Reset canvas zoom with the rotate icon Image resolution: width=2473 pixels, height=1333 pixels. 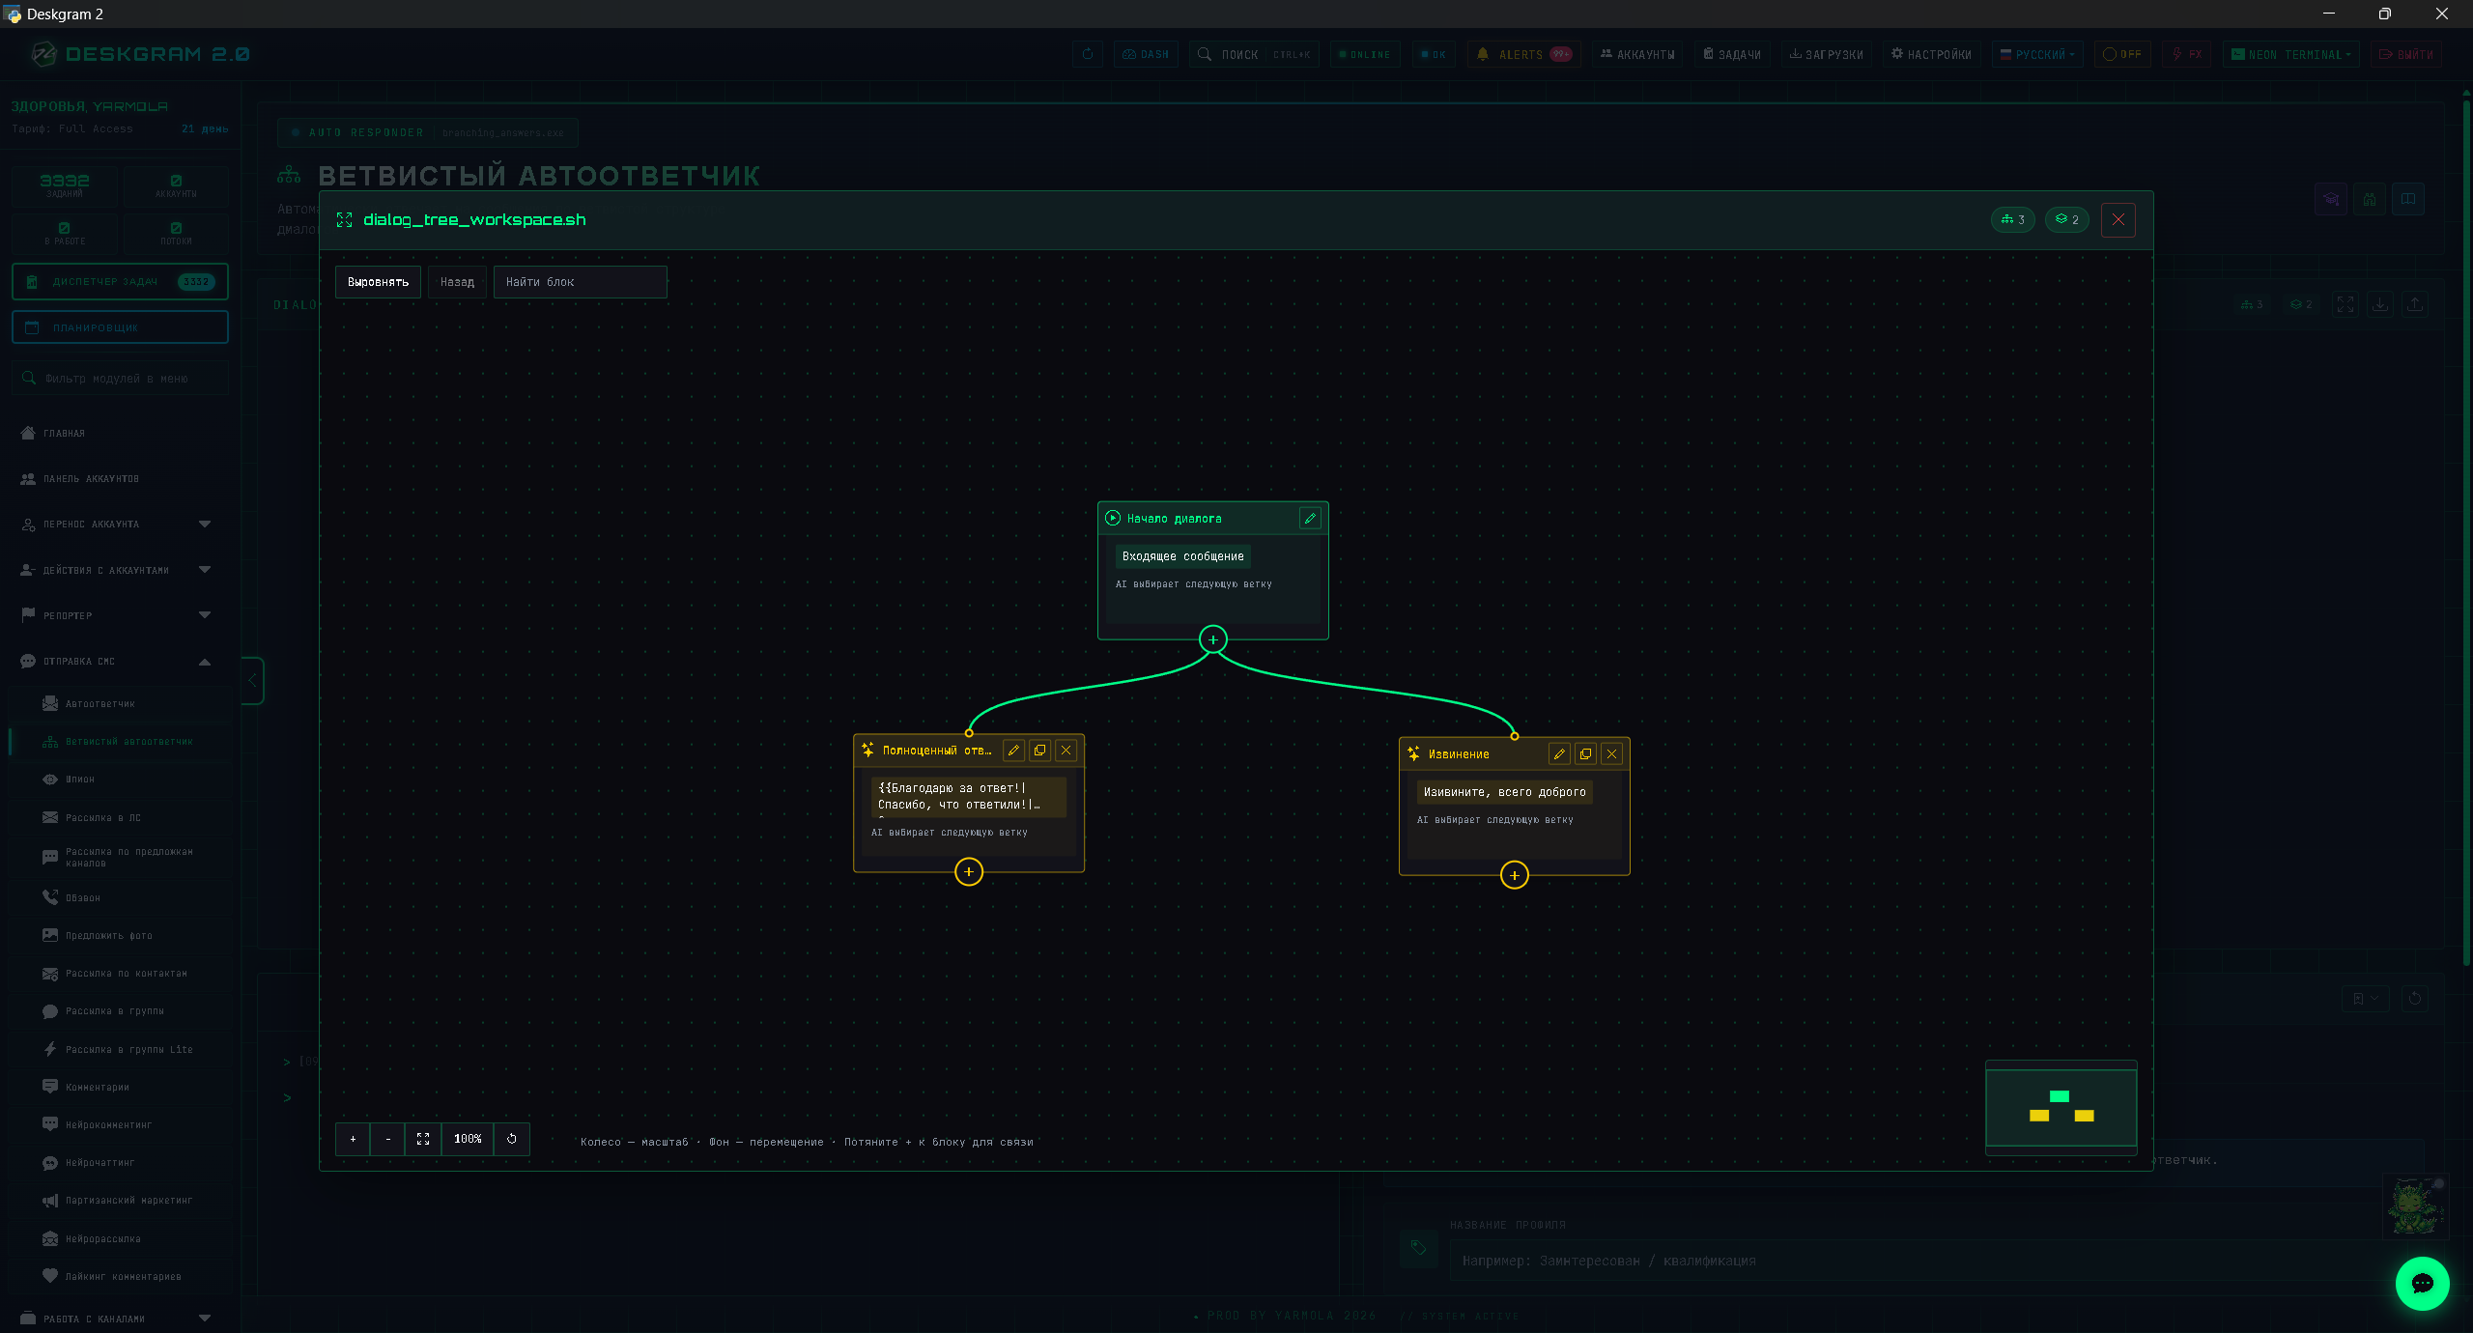511,1139
